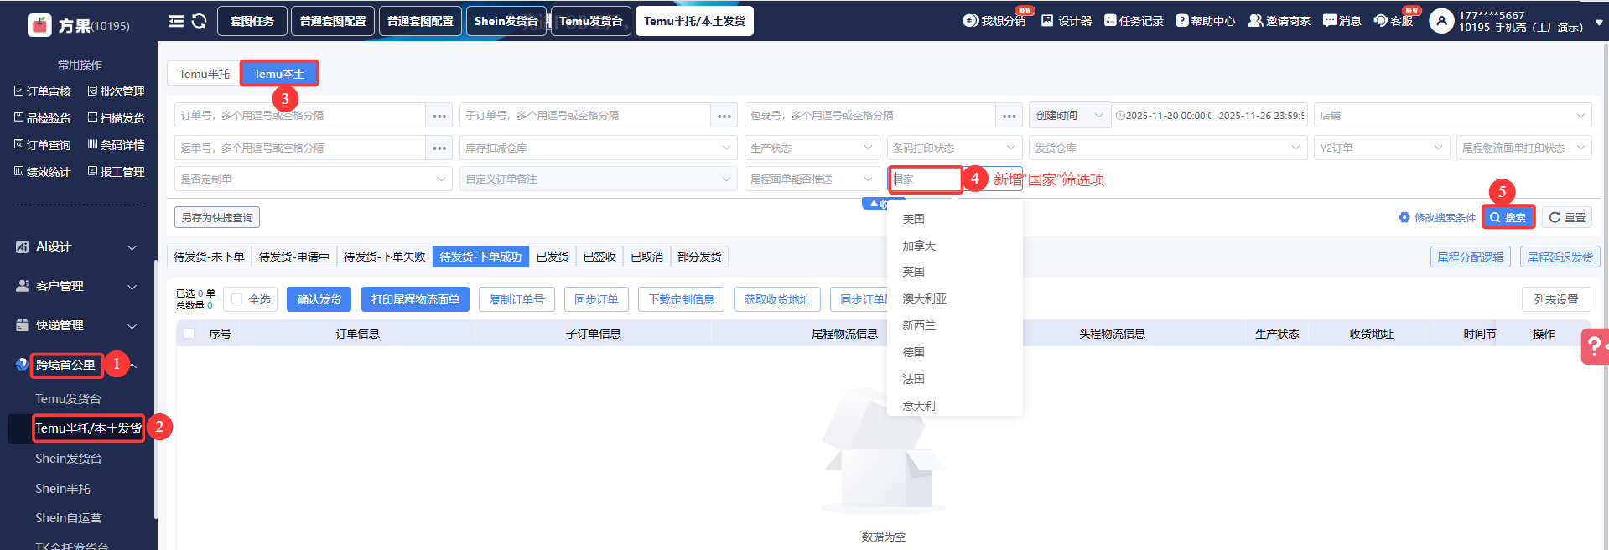Toggle the table header select-all checkbox
This screenshot has height=550, width=1609.
click(x=189, y=334)
